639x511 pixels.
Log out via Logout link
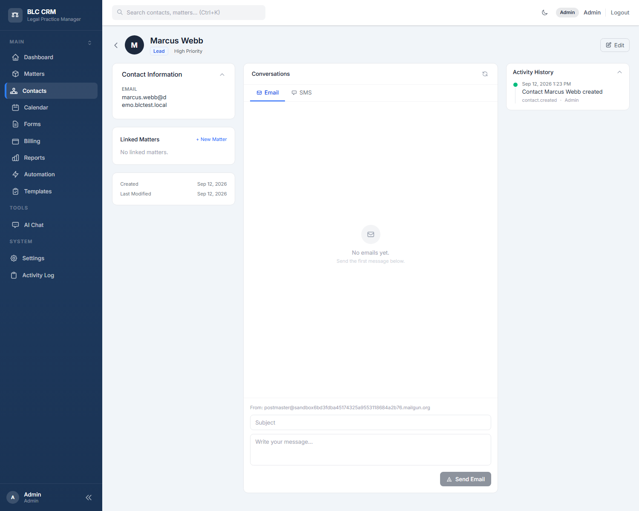click(x=620, y=12)
